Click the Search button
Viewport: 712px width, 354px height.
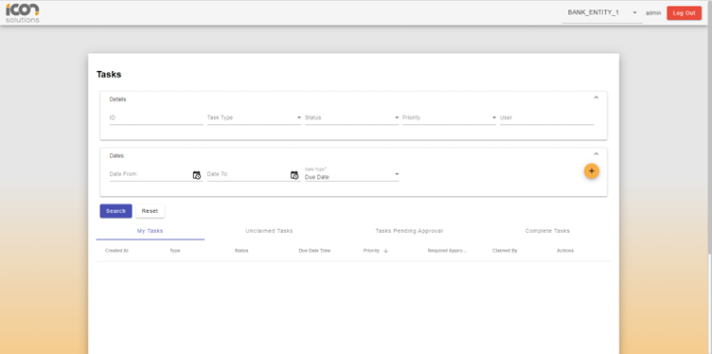(x=116, y=211)
